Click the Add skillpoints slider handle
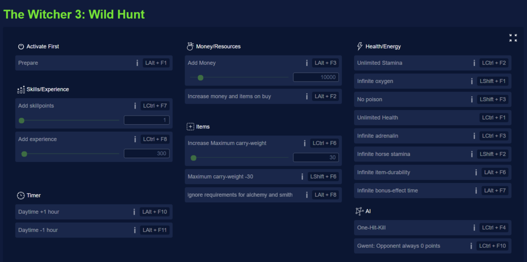527x262 pixels. click(x=21, y=121)
